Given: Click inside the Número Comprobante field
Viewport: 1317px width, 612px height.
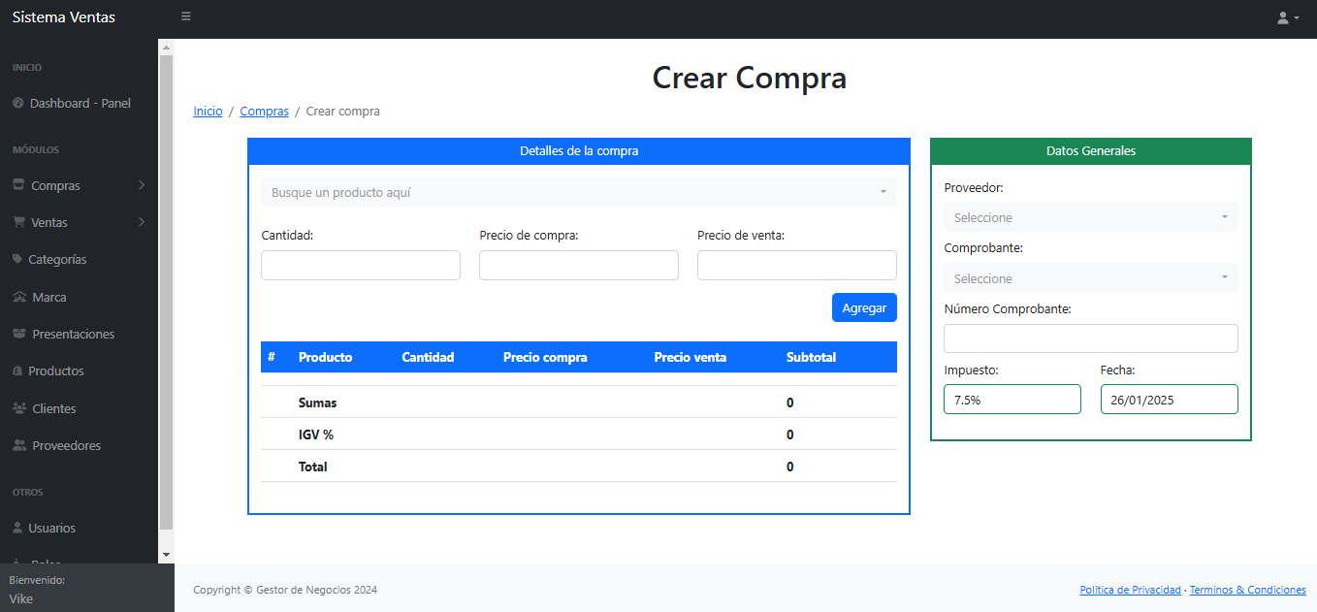Looking at the screenshot, I should click(1090, 338).
